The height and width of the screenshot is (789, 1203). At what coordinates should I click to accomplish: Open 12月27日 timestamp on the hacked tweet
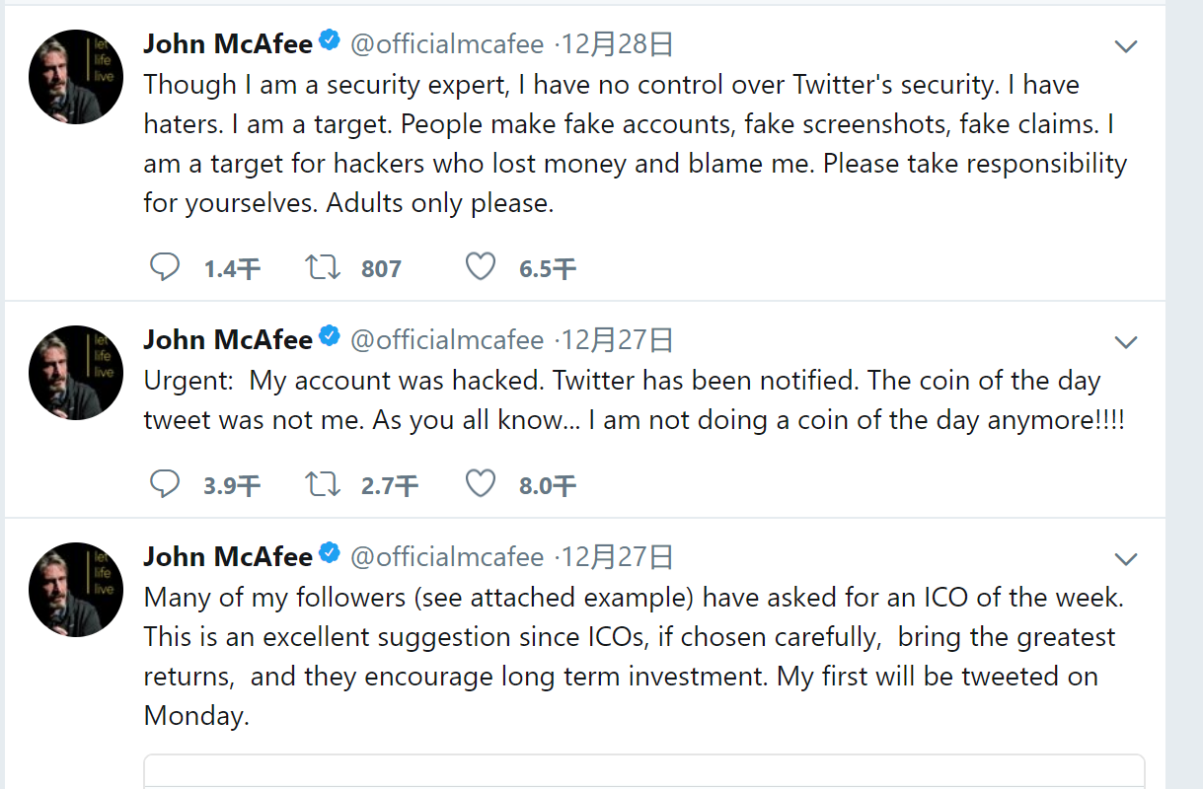(619, 340)
